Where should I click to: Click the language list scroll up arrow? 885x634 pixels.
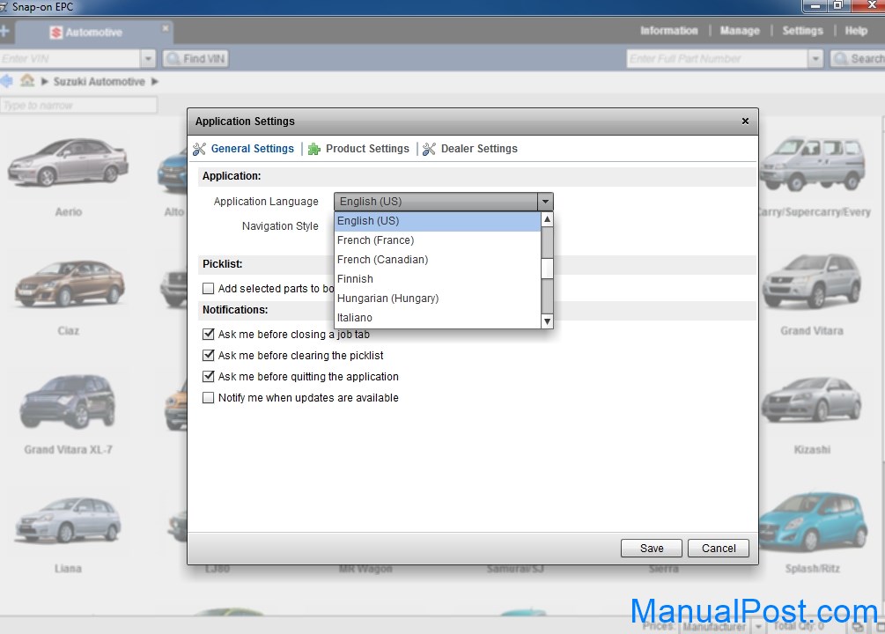click(x=547, y=219)
